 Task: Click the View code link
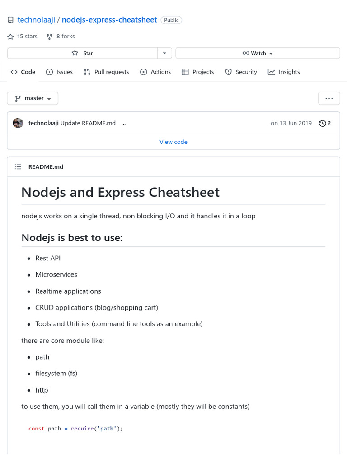(173, 142)
